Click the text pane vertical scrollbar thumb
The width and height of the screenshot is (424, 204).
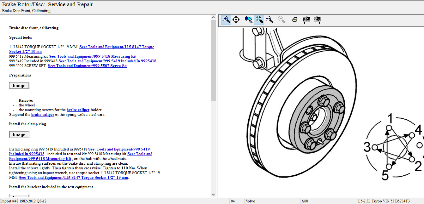coord(213,60)
